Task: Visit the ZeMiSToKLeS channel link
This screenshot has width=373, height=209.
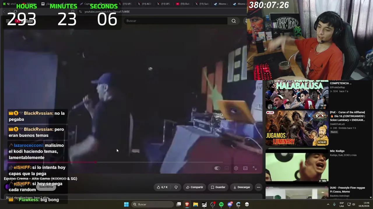Action: tap(337, 124)
